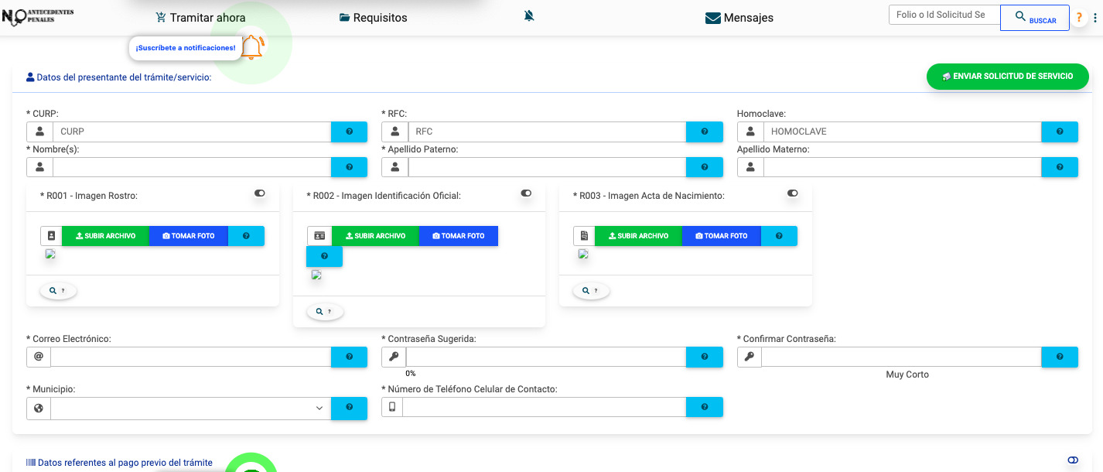This screenshot has width=1103, height=472.
Task: Click help icon beside Acta de Nacimiento upload
Action: coord(779,236)
